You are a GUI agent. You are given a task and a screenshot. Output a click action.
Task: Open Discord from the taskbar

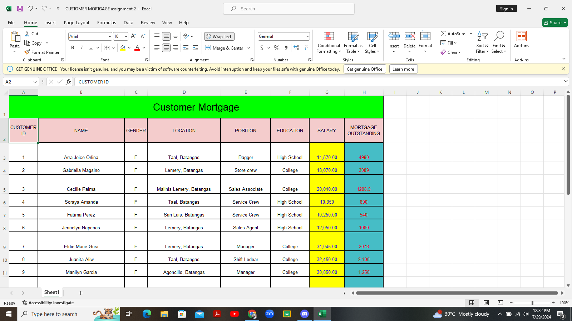click(x=305, y=314)
